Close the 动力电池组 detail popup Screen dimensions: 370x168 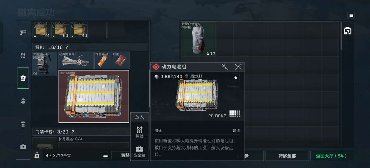coord(238,67)
